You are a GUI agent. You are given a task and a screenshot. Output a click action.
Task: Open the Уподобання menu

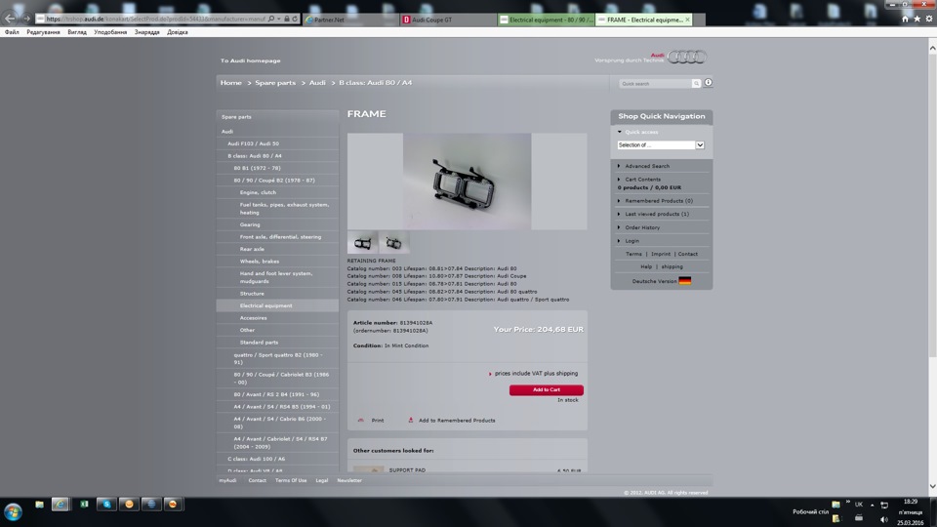coord(110,32)
